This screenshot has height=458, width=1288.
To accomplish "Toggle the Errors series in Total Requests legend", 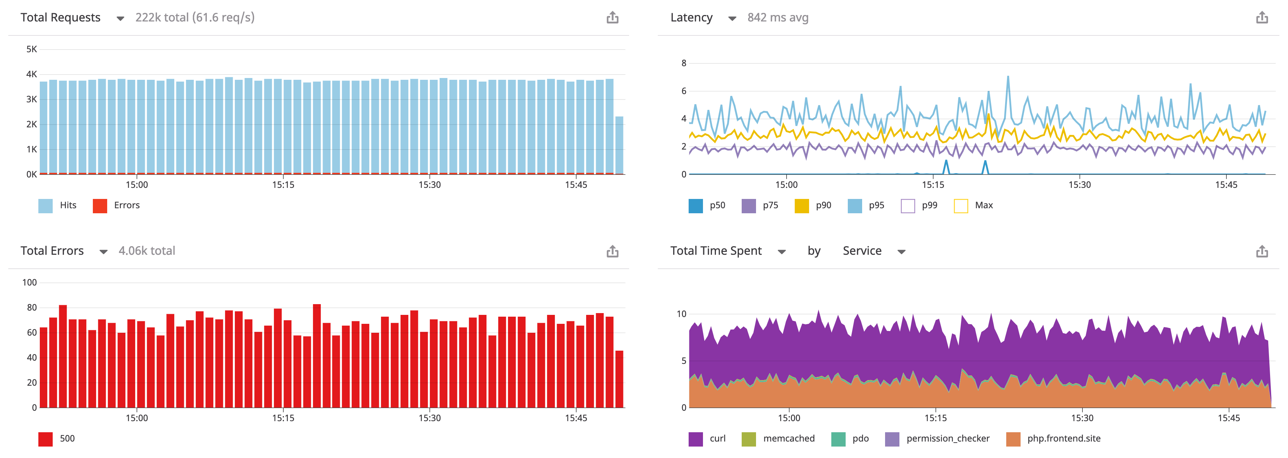I will click(100, 205).
